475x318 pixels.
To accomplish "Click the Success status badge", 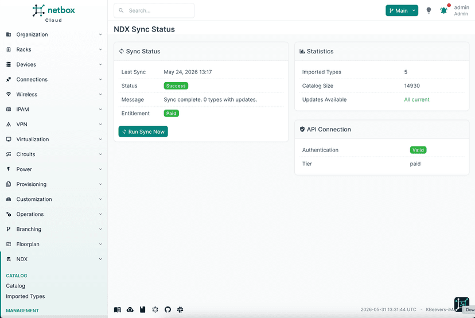I will tap(176, 86).
